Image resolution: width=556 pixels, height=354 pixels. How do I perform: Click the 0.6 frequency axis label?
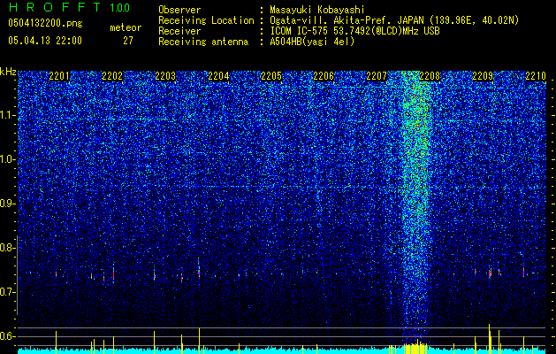click(x=8, y=336)
